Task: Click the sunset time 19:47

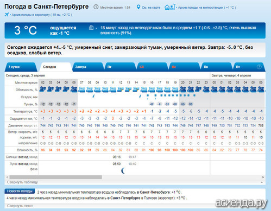Action: [132, 157]
